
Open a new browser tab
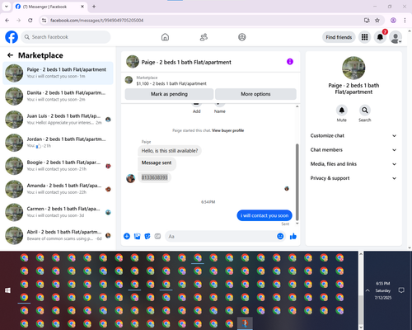coord(94,7)
